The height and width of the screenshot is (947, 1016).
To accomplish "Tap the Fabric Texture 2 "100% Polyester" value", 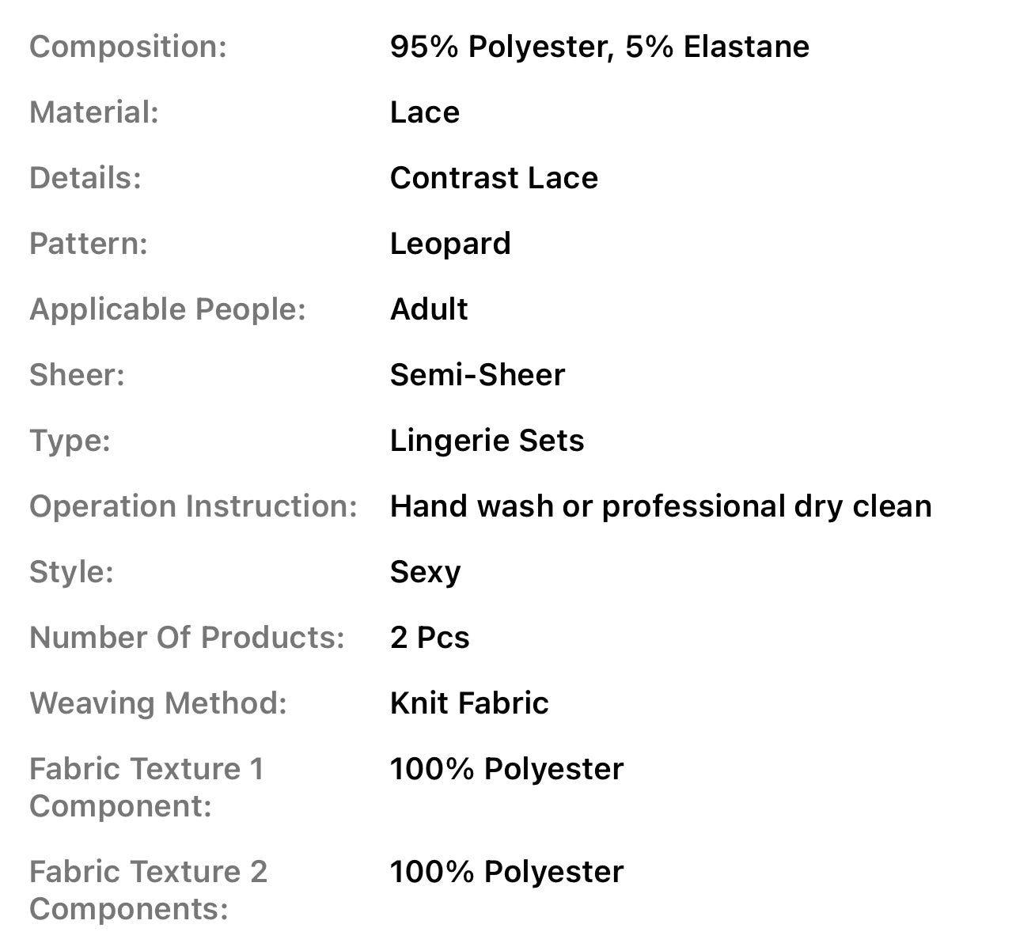I will tap(506, 872).
